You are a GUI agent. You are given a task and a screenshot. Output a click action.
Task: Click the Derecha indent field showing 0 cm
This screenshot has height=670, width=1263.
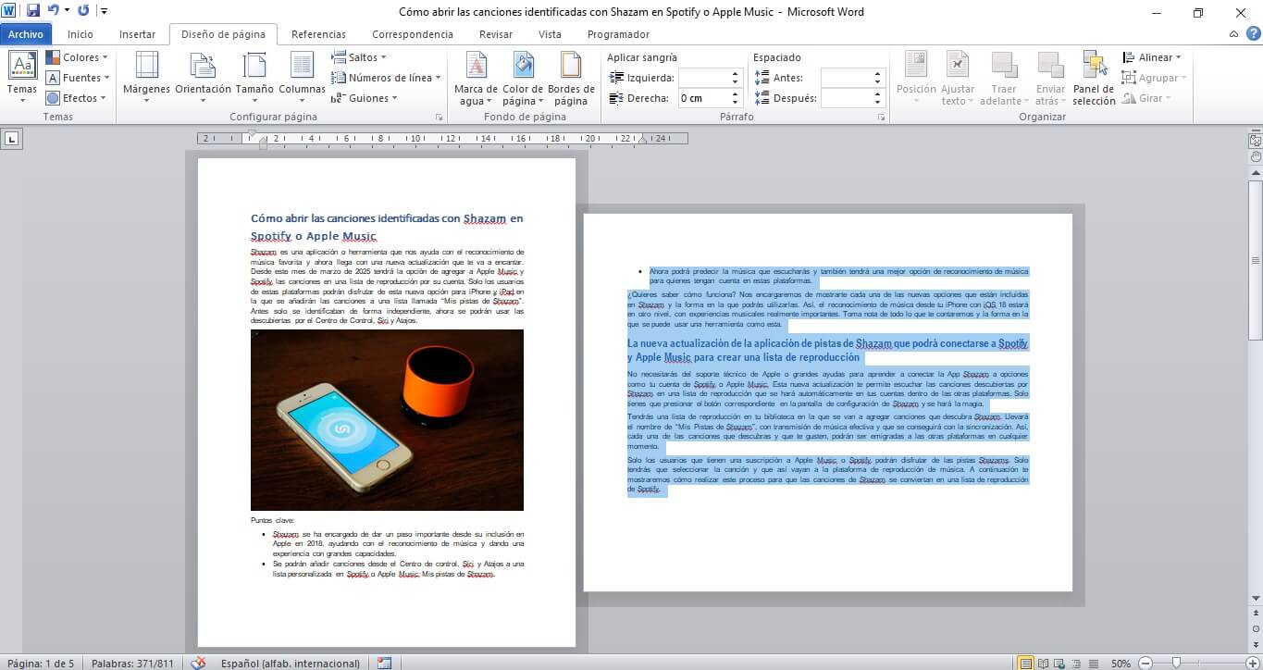(x=704, y=98)
